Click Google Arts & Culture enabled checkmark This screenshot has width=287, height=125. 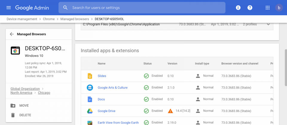coord(146,87)
